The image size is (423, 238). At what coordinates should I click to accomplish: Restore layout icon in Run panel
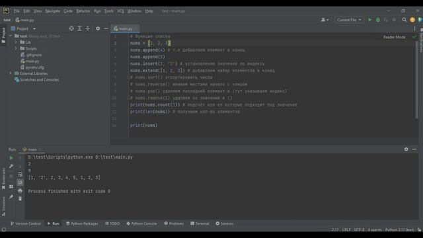pyautogui.click(x=11, y=186)
